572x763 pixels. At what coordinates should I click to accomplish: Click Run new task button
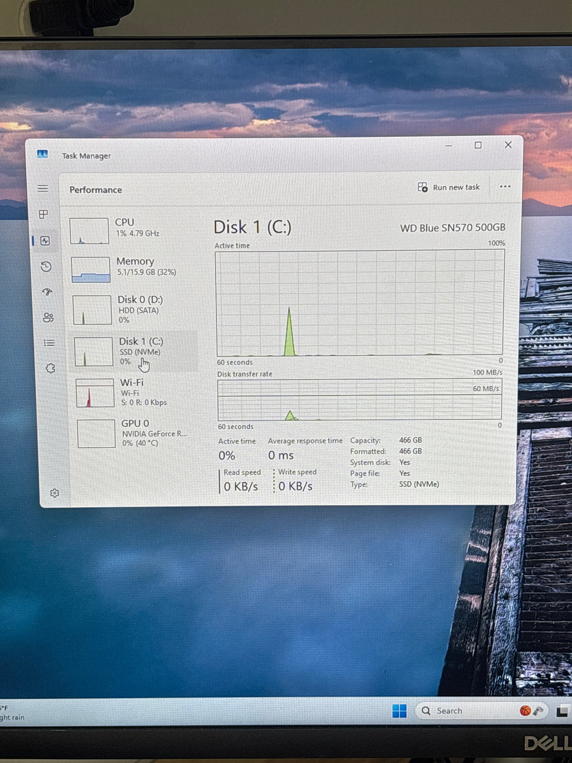[x=449, y=187]
